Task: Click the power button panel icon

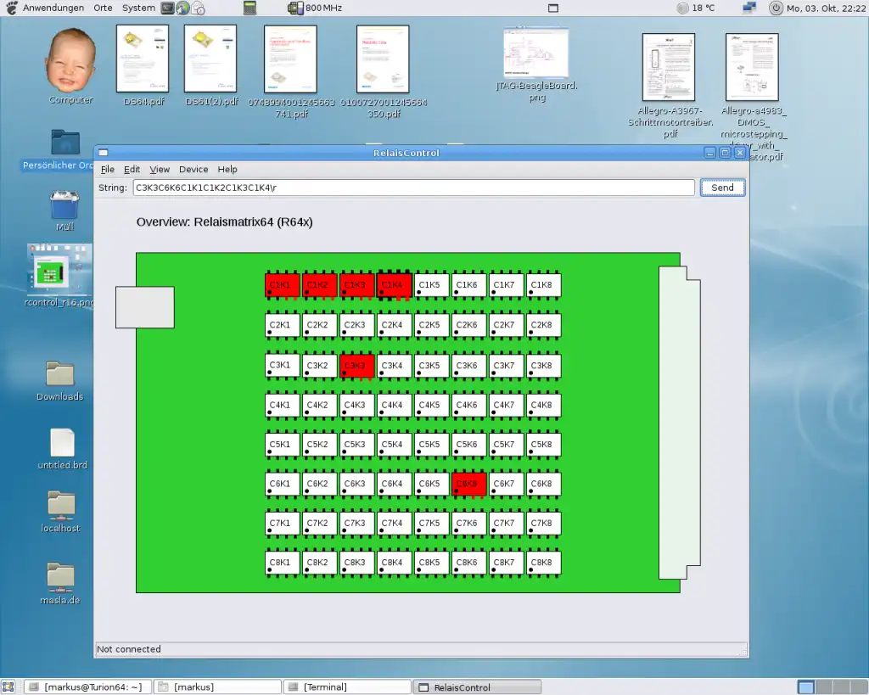Action: click(x=776, y=8)
